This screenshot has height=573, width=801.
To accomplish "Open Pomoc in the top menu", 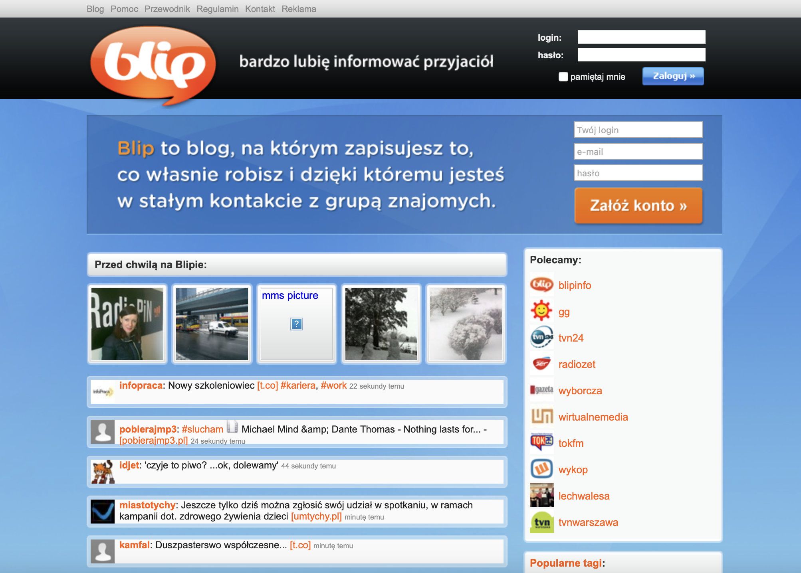I will pyautogui.click(x=124, y=9).
